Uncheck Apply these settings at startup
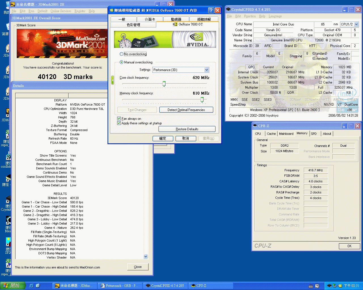Viewport: 363px width, 290px height. (119, 123)
